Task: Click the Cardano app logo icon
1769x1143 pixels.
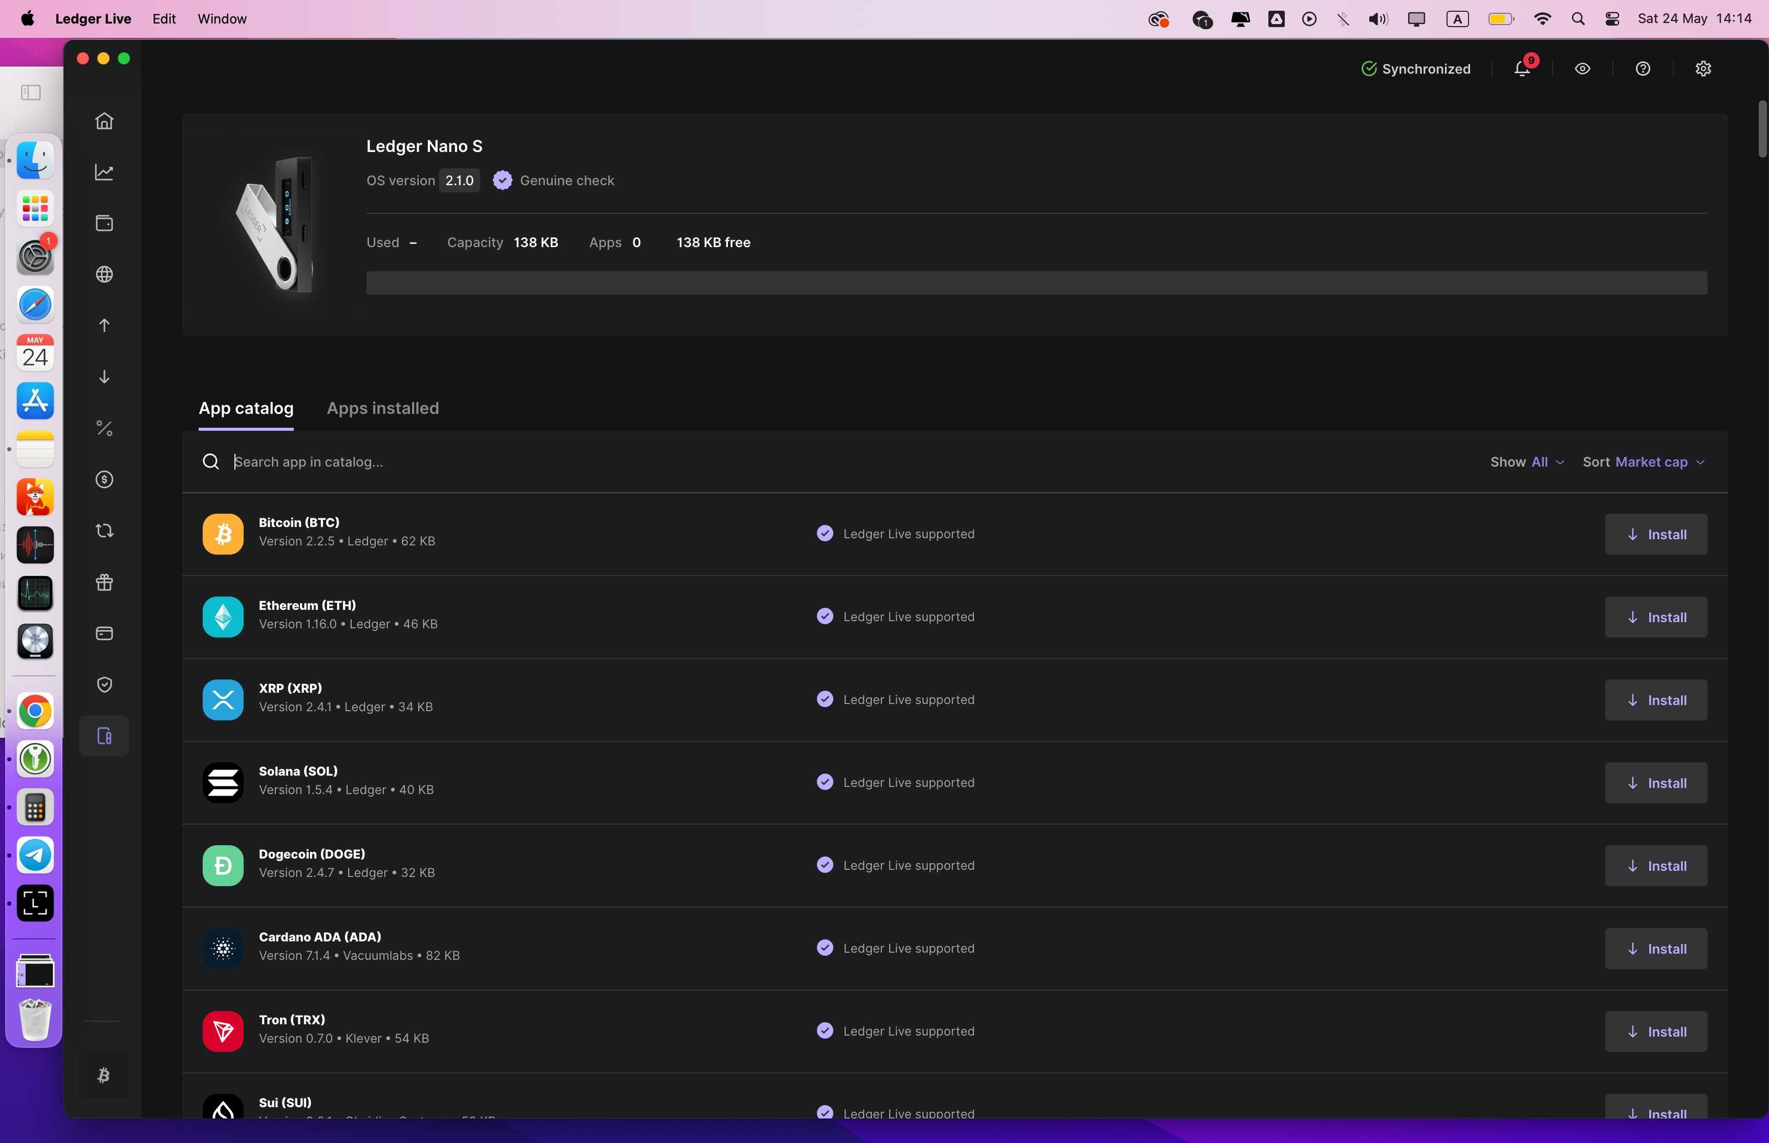Action: pos(223,949)
